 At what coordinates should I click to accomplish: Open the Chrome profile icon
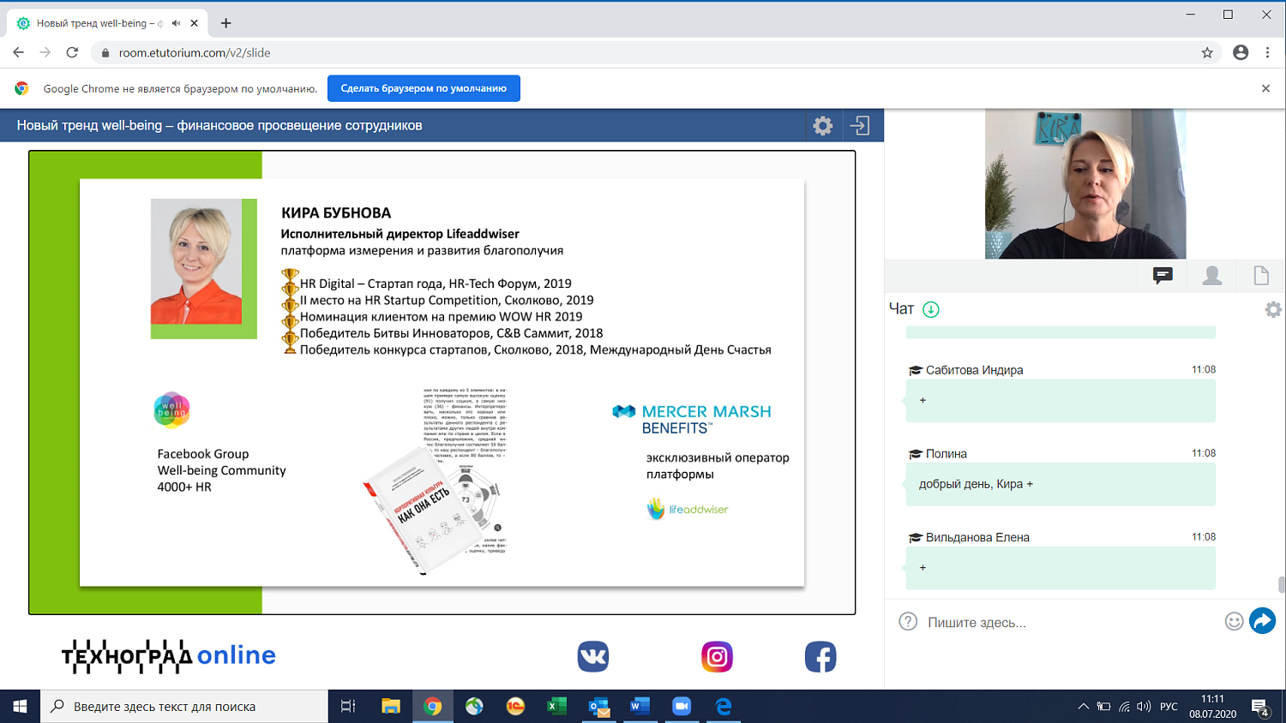(1241, 52)
